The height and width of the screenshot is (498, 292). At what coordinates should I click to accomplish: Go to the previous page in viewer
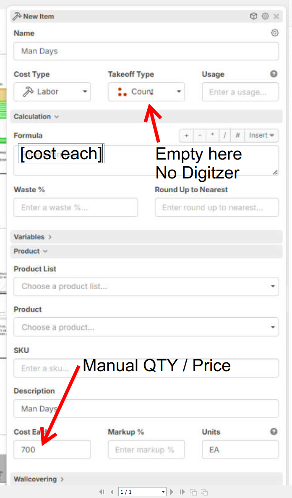point(112,492)
